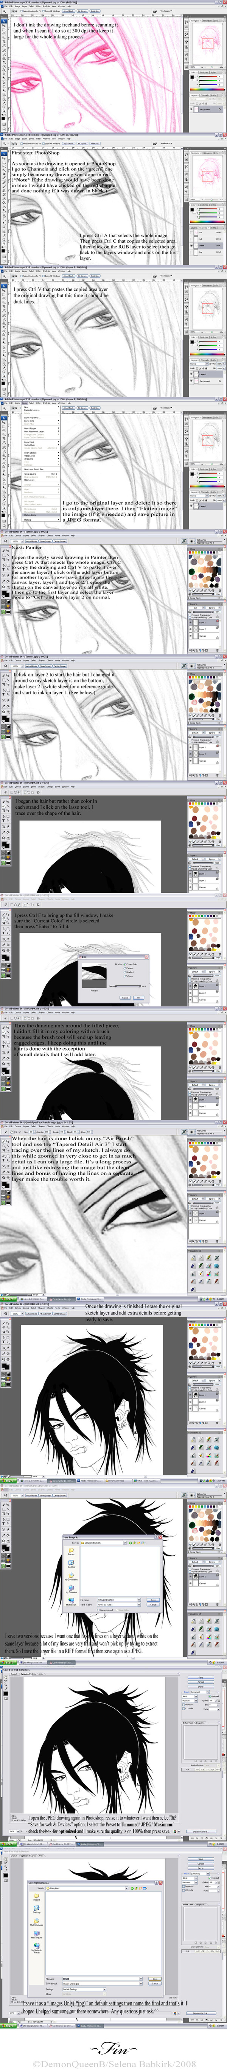Click the File name field in Save Optimized As
Screen dimensions: 227x2069
tap(103, 1978)
